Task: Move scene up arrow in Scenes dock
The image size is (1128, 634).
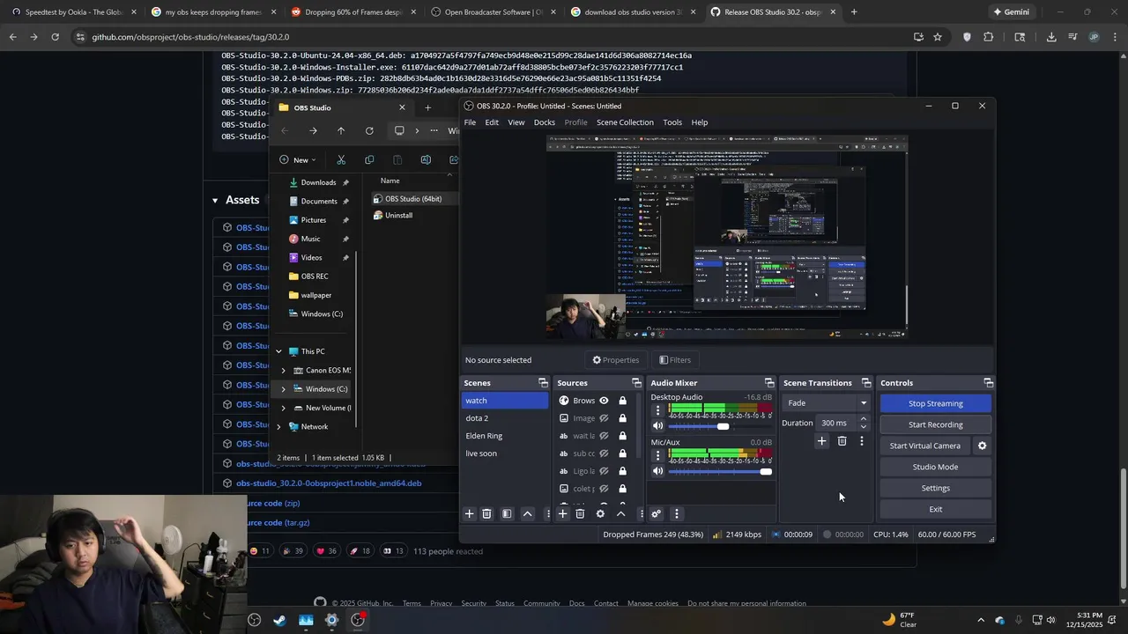Action: [x=527, y=513]
